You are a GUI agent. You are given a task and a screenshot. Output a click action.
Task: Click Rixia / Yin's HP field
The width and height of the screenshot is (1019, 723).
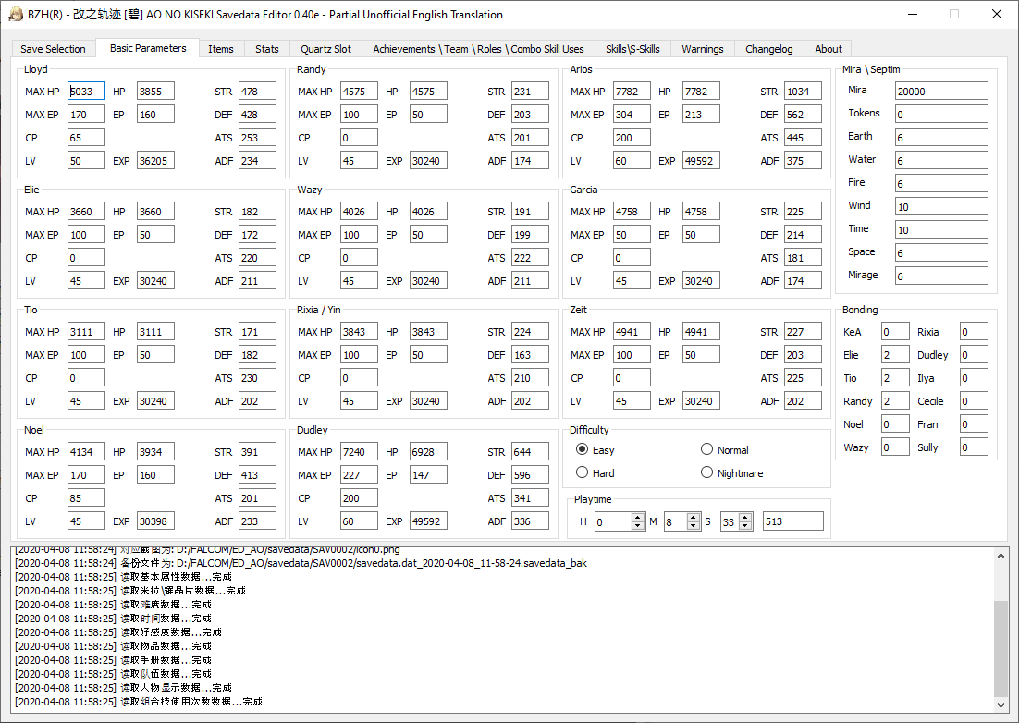tap(428, 332)
